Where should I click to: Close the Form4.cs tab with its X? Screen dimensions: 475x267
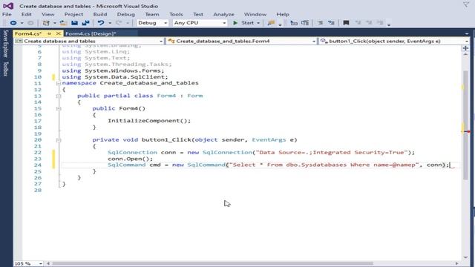click(x=58, y=33)
